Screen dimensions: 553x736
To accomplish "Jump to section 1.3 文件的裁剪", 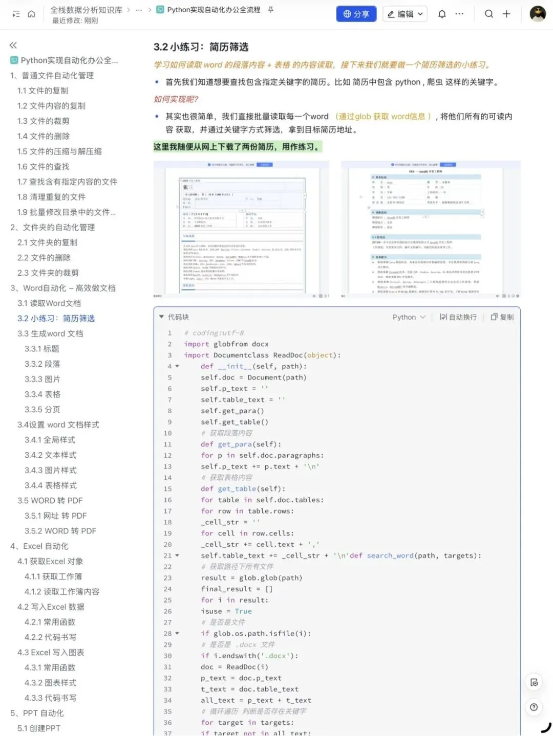I will (x=43, y=121).
